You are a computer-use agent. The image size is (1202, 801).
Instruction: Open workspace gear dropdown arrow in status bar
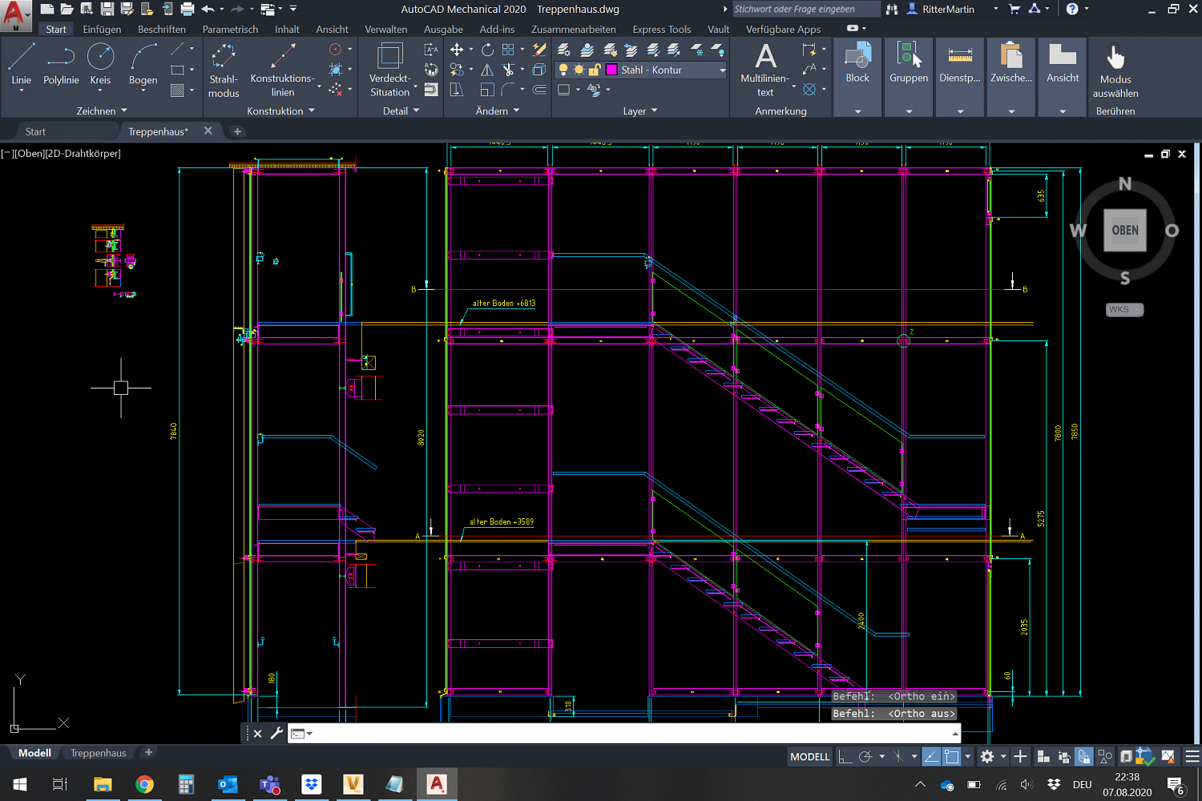(x=1002, y=756)
